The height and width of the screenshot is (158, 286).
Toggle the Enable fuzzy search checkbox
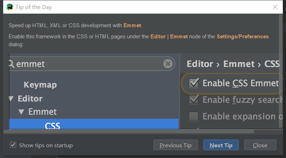click(194, 100)
